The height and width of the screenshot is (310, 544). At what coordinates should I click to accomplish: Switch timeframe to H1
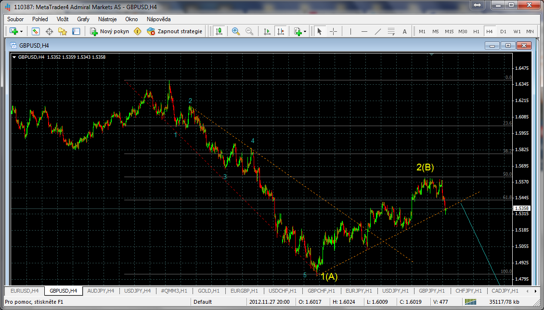pyautogui.click(x=476, y=31)
